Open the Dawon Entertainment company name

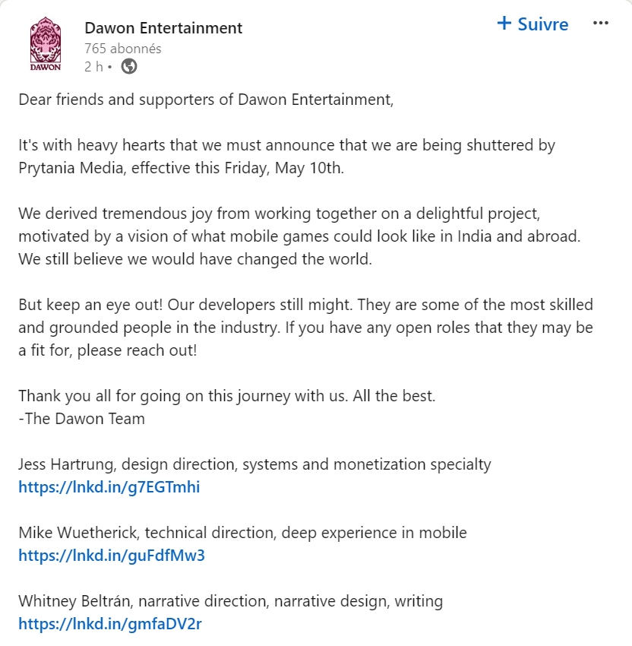click(163, 28)
